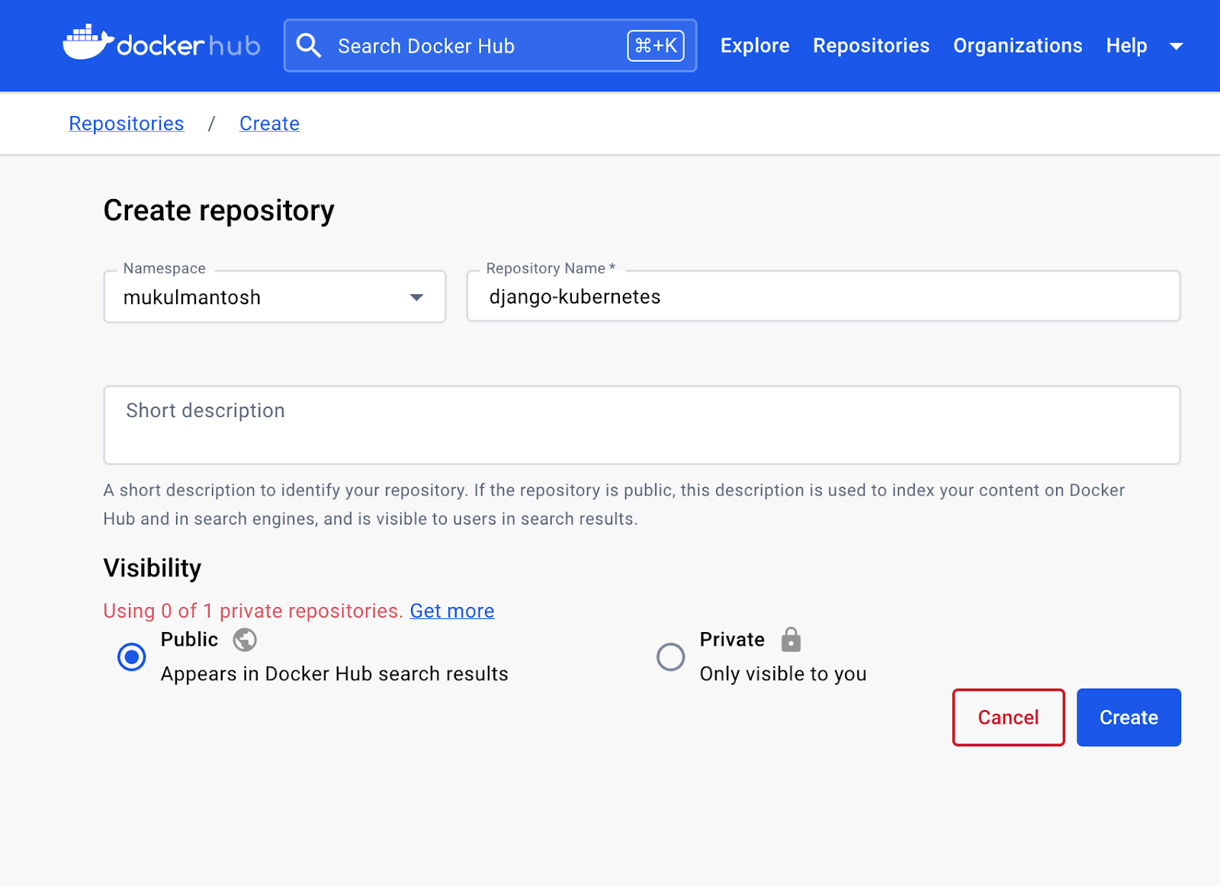Viewport: 1220px width, 886px height.
Task: Click the padlock icon beside Private
Action: [791, 640]
